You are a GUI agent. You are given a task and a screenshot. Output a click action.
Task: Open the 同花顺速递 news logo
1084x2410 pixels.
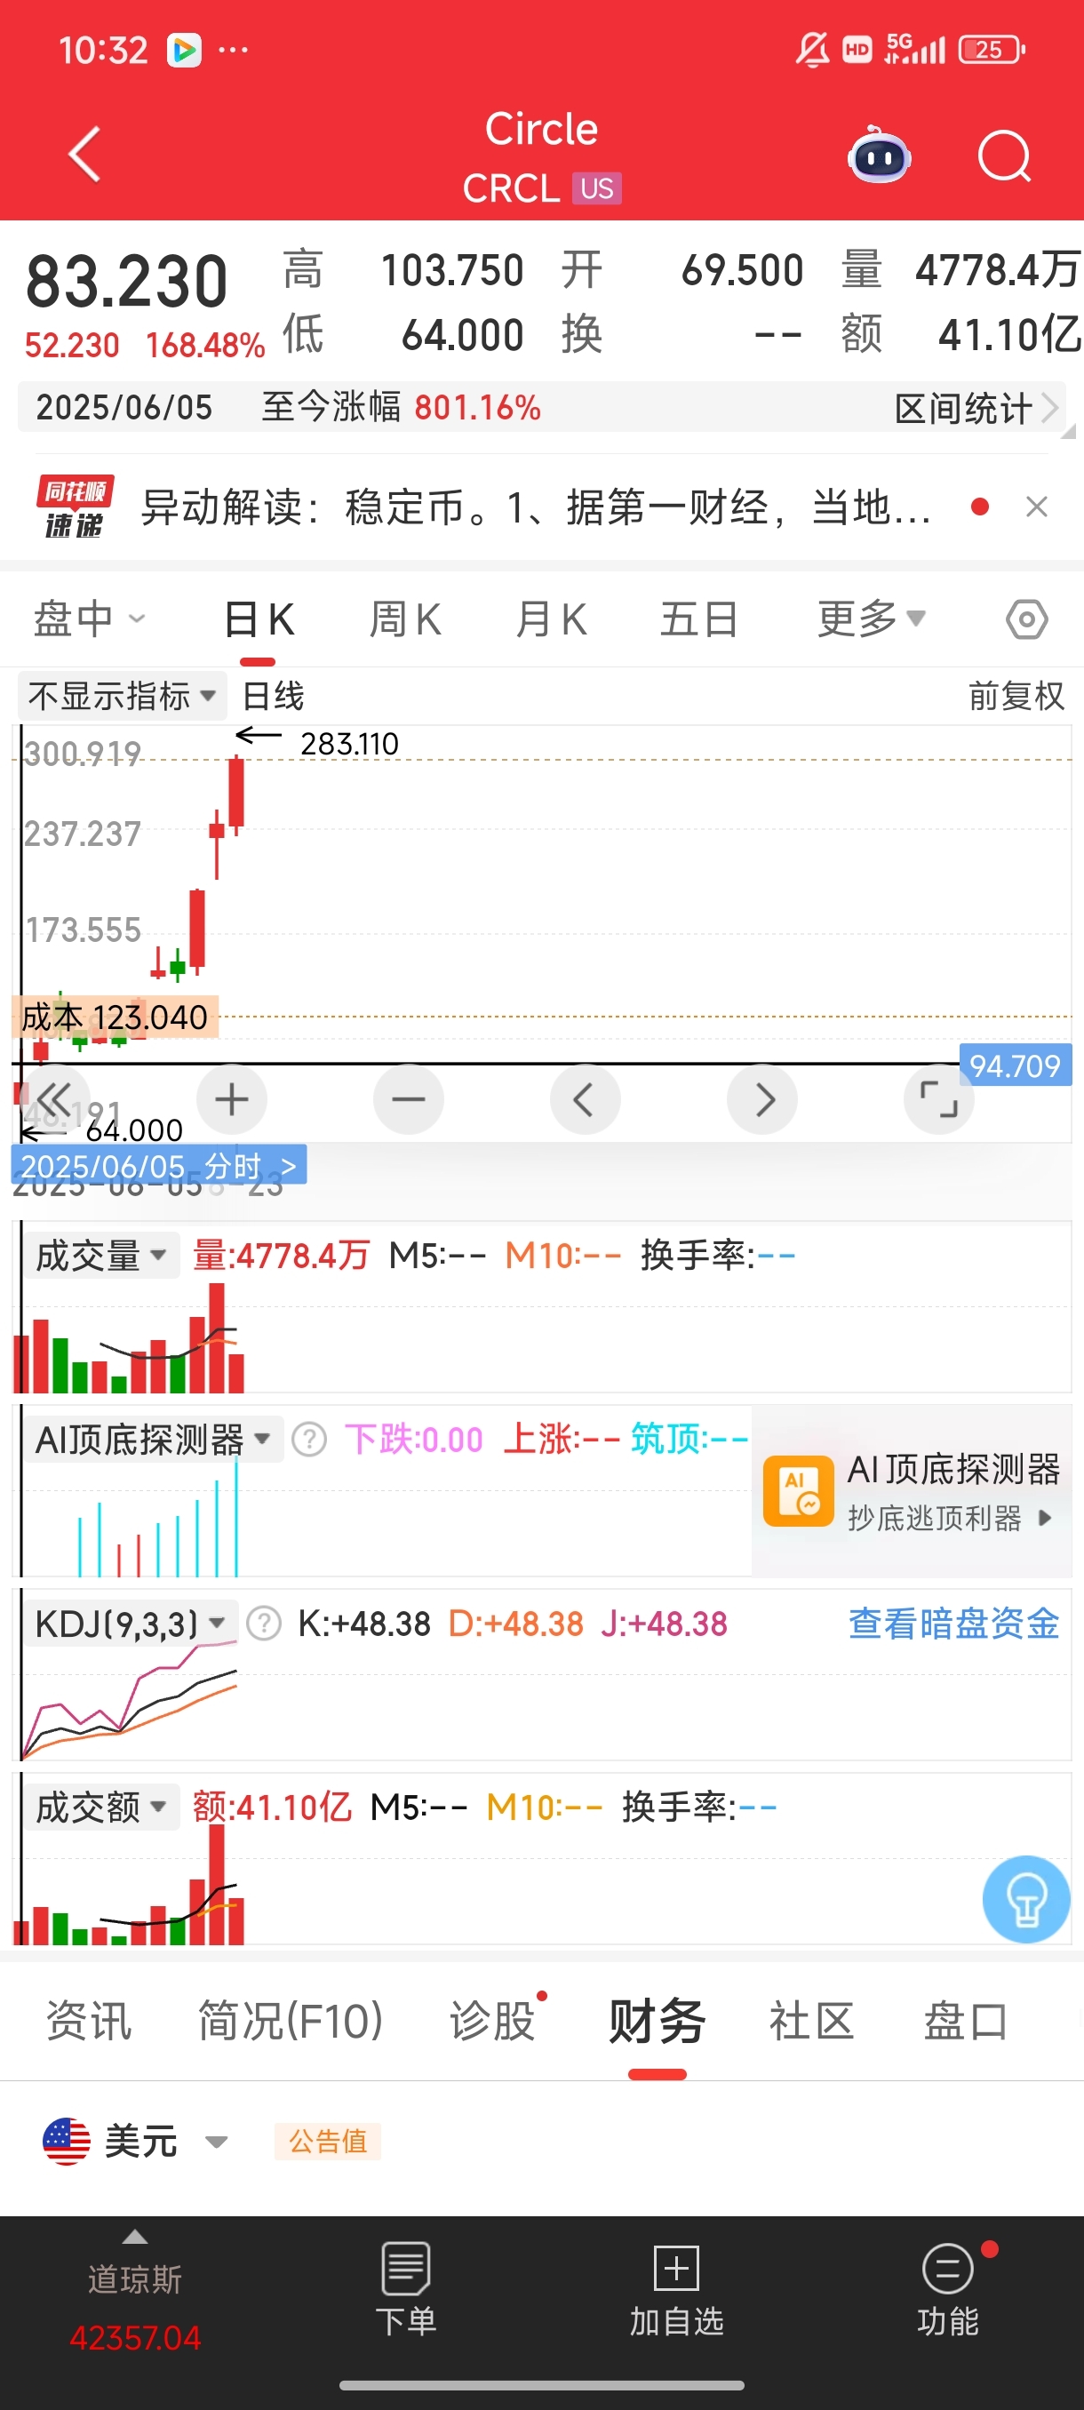[x=75, y=507]
